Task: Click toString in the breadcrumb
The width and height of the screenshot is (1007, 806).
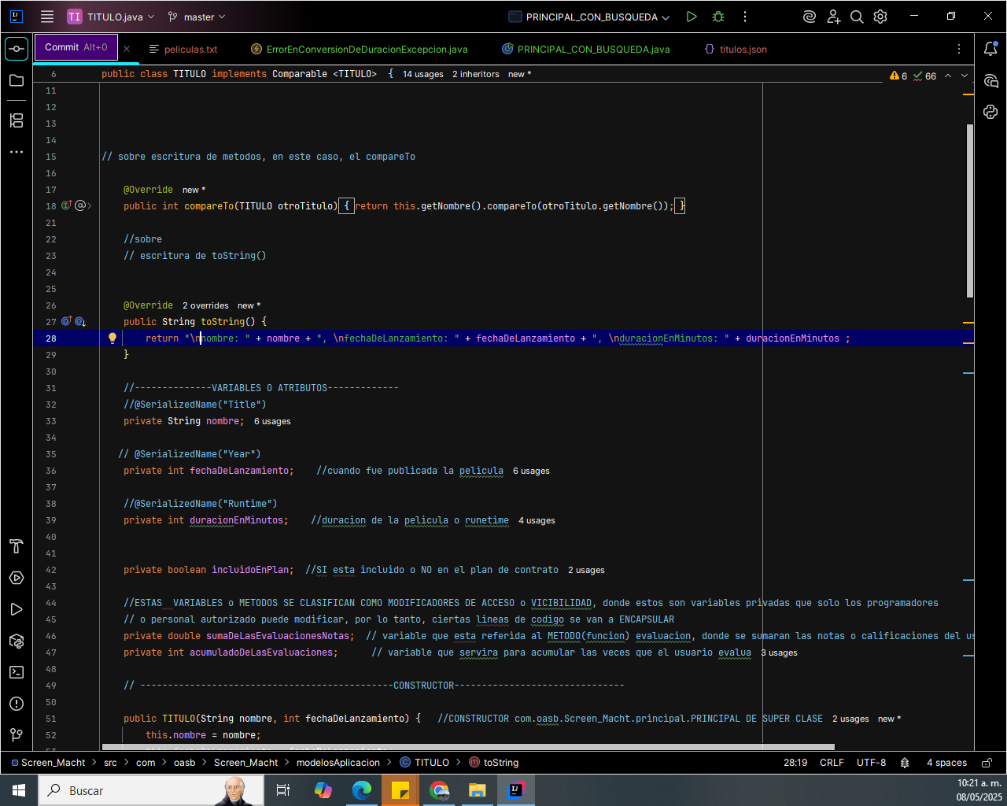Action: (x=494, y=763)
